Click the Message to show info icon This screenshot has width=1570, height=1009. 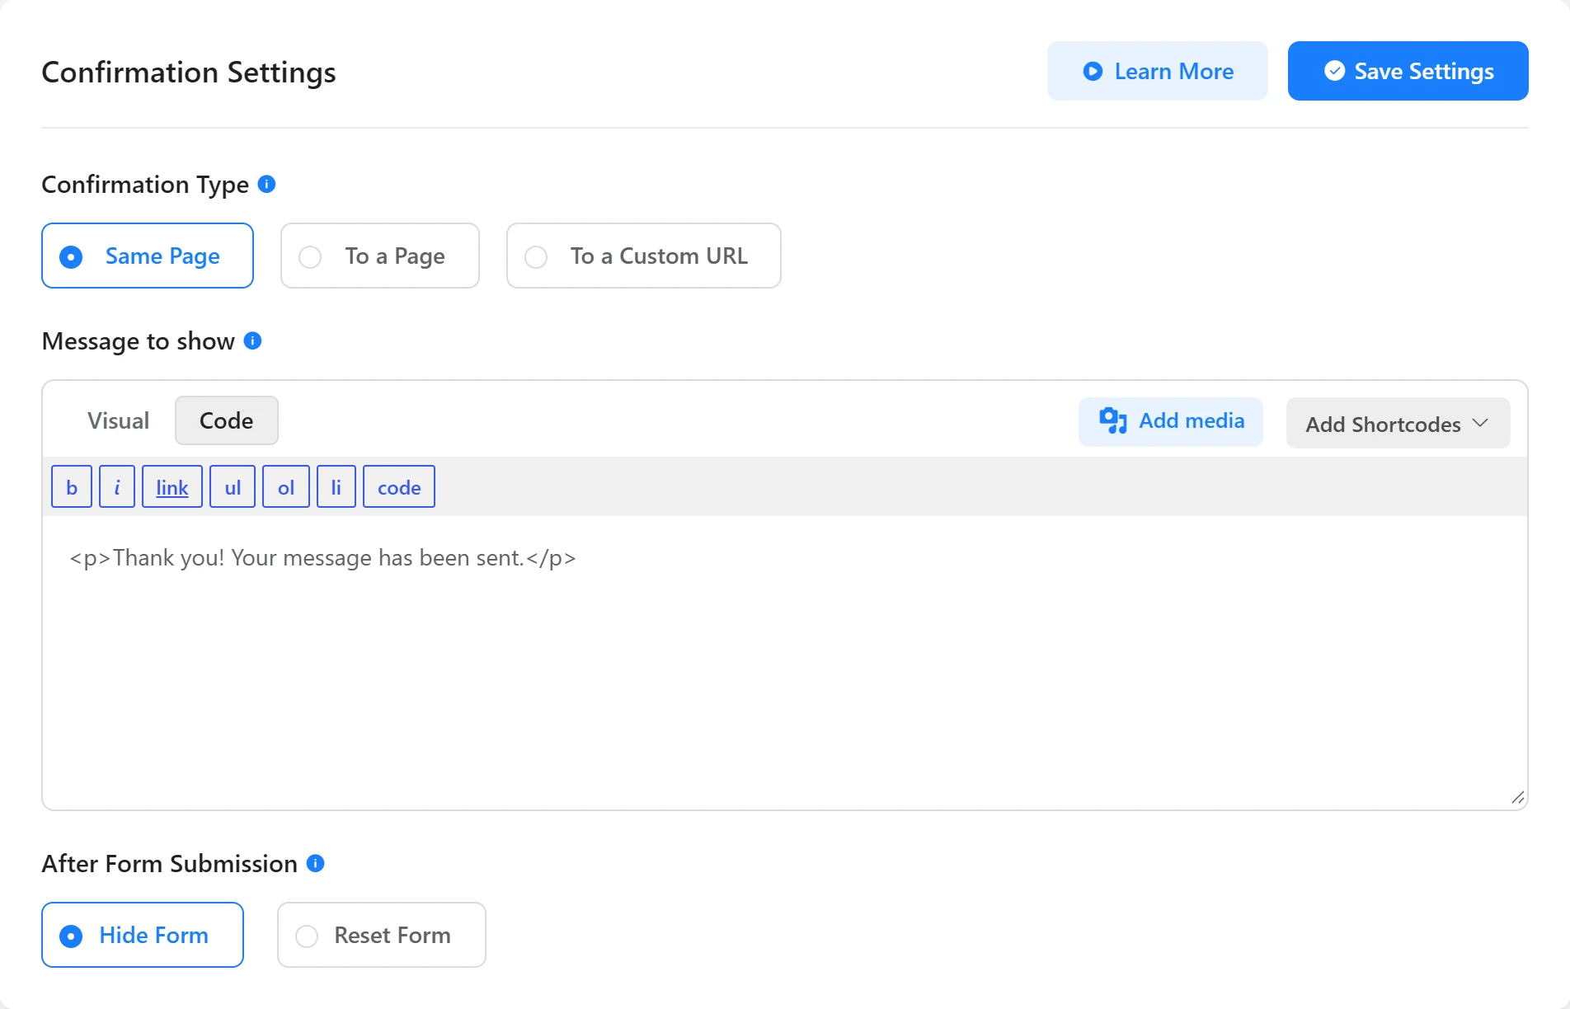[253, 340]
